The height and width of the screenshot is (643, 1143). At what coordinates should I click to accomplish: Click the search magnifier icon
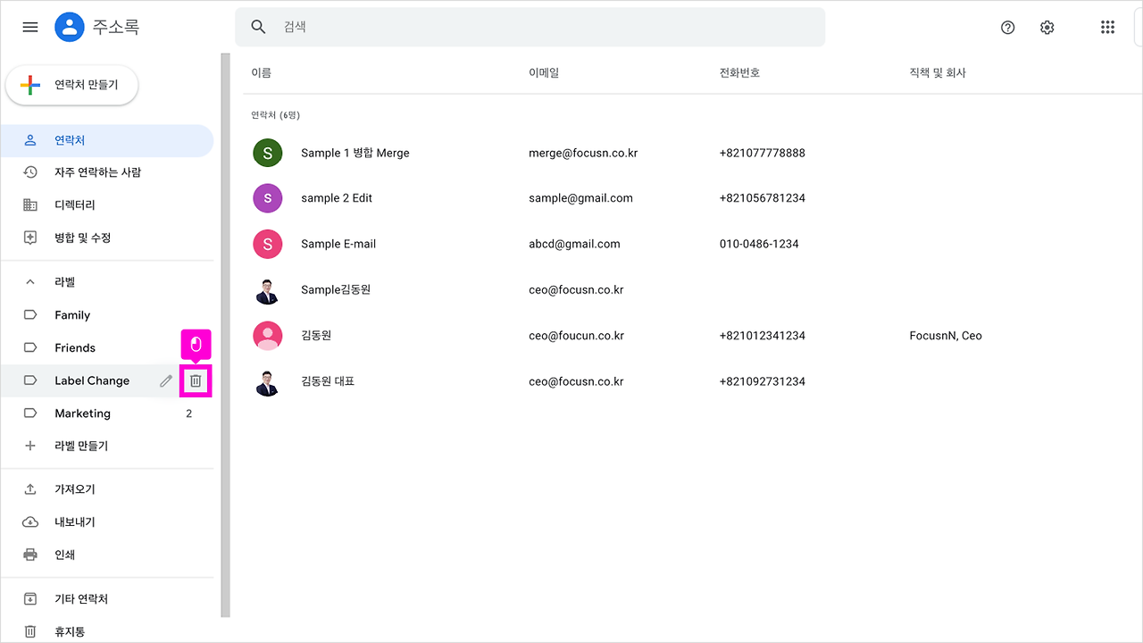point(258,27)
